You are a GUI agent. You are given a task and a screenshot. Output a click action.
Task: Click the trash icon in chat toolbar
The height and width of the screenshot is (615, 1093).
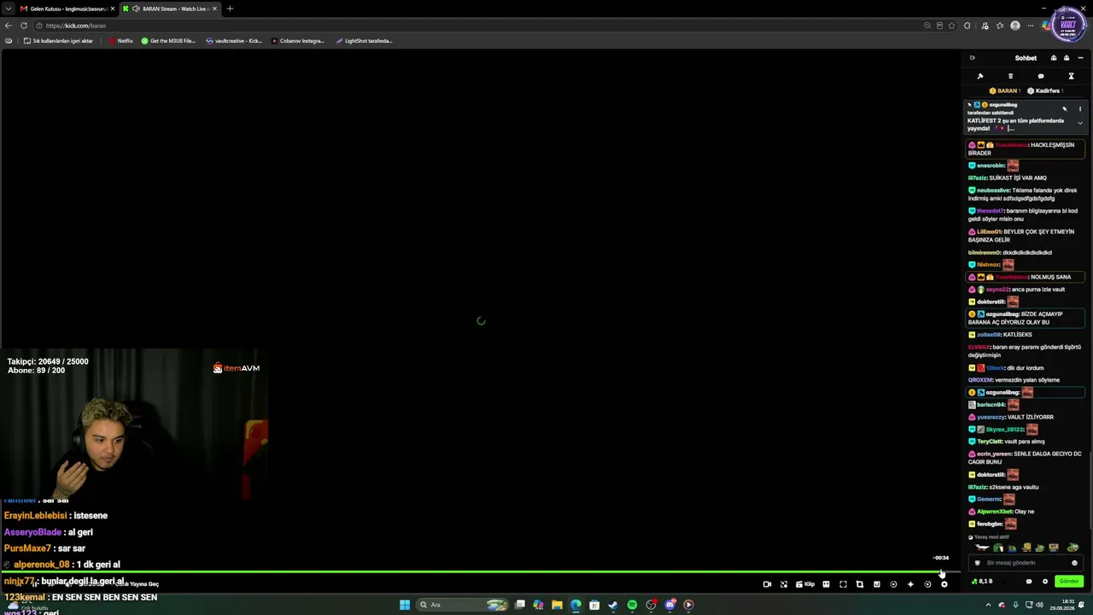click(x=1010, y=76)
